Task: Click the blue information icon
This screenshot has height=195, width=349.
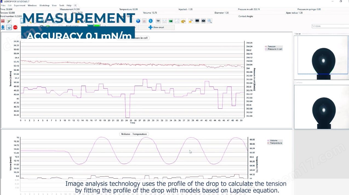Action: [150, 21]
